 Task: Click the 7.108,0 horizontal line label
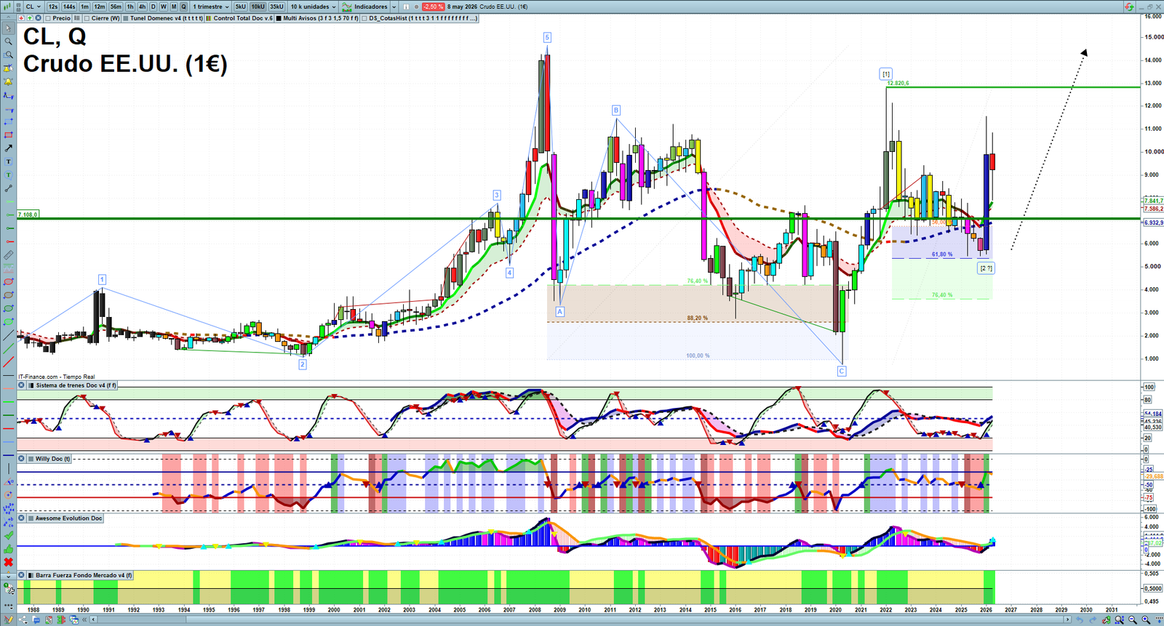coord(28,214)
